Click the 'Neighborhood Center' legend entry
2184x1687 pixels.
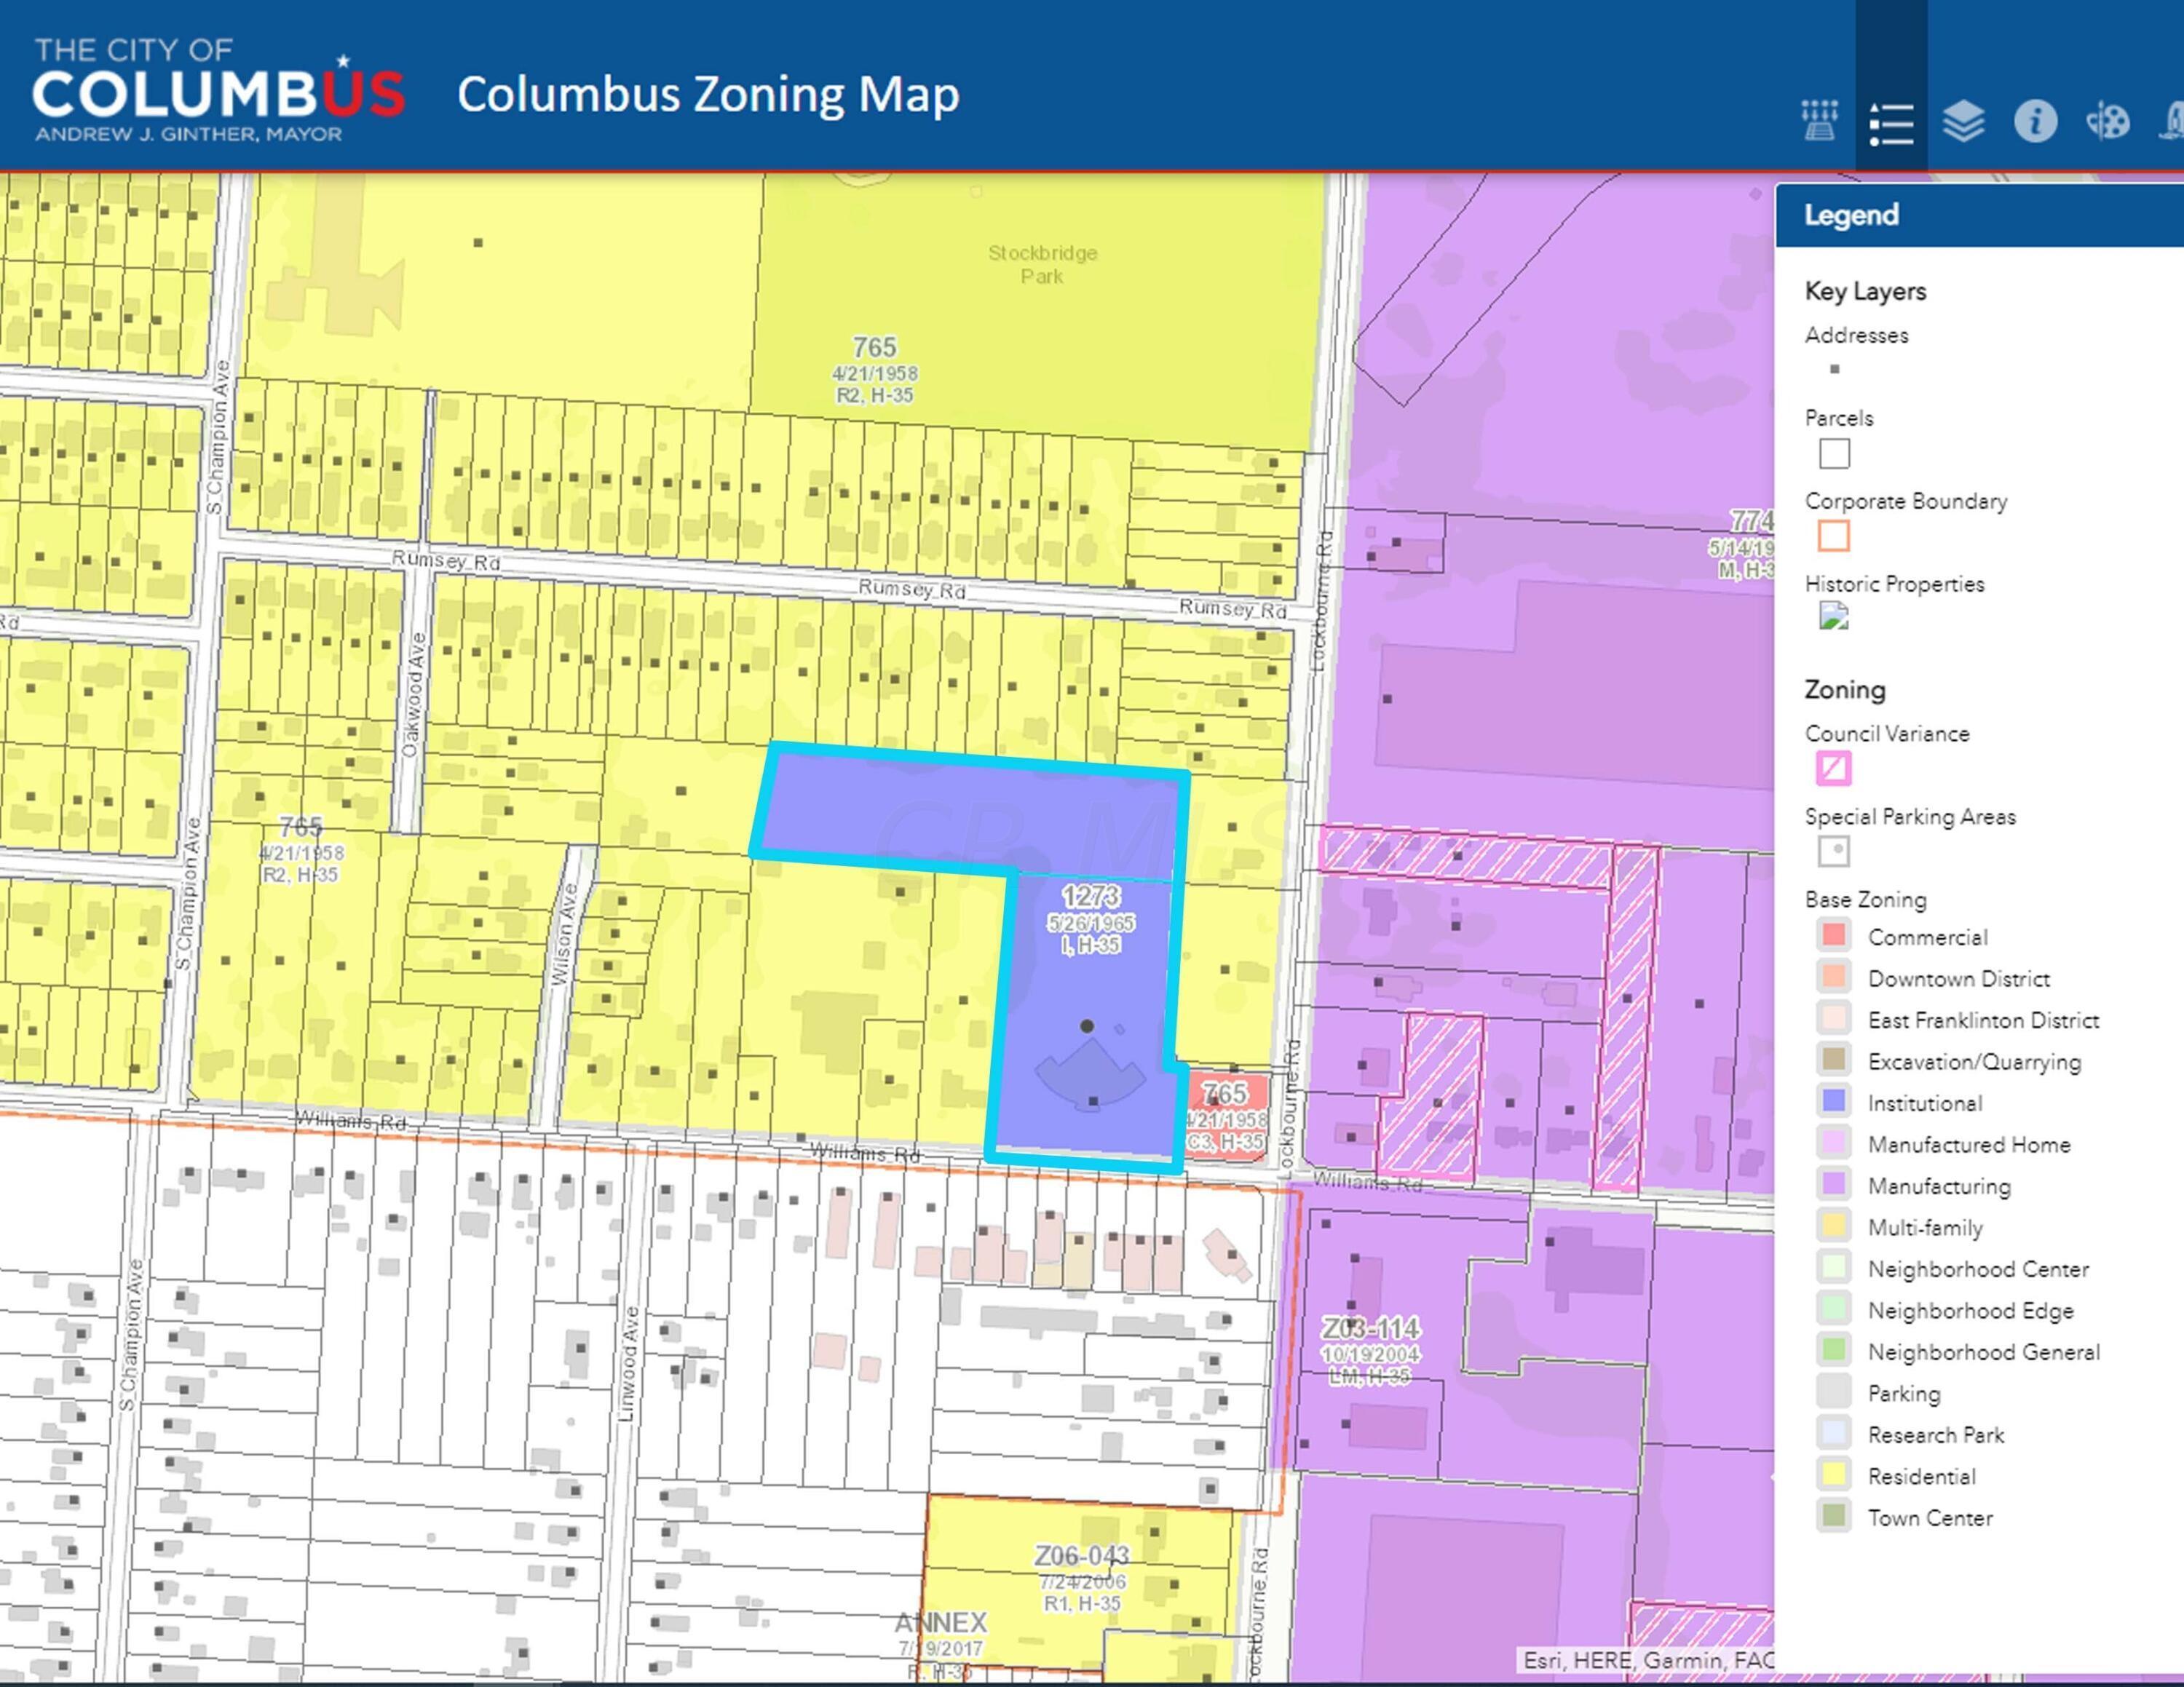pos(1978,1269)
